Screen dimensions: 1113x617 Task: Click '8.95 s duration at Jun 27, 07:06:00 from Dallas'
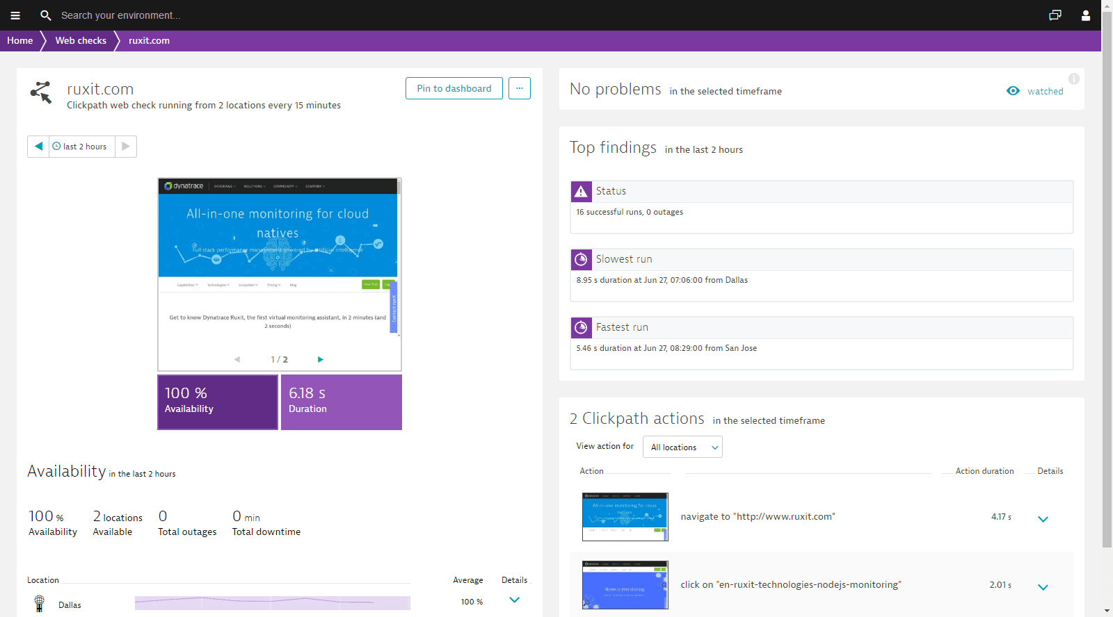(662, 280)
